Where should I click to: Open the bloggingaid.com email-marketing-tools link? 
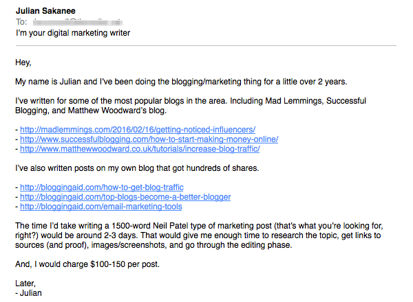[101, 207]
